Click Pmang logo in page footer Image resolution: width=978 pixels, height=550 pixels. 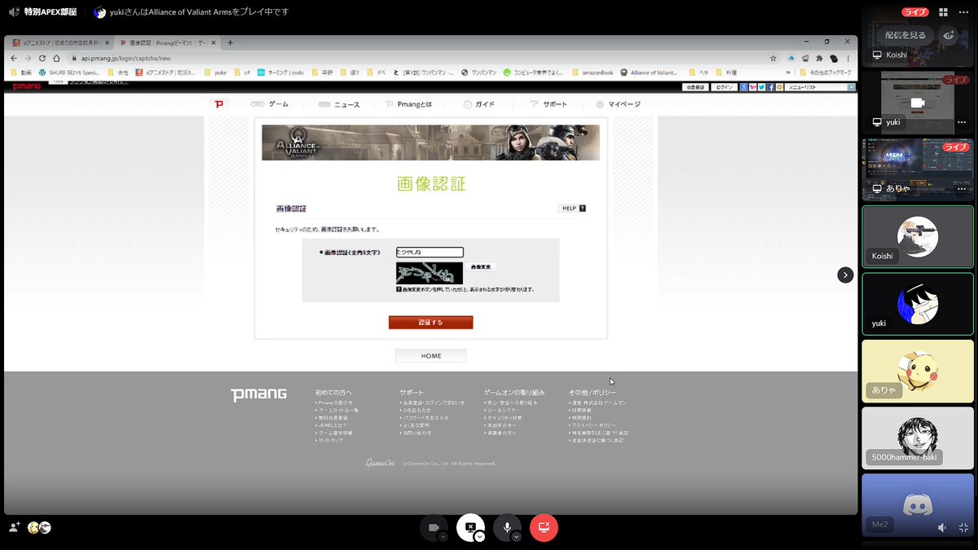(258, 395)
